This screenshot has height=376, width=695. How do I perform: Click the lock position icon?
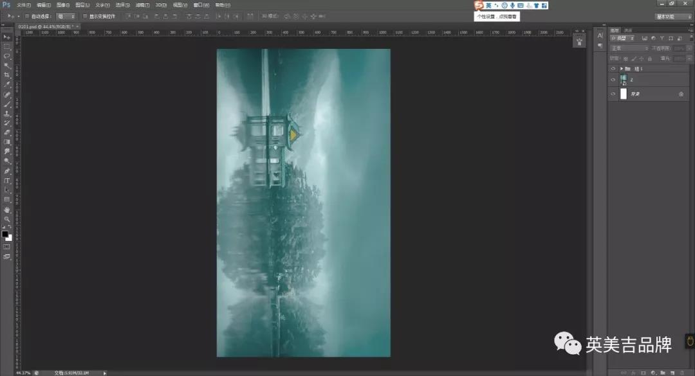click(642, 58)
